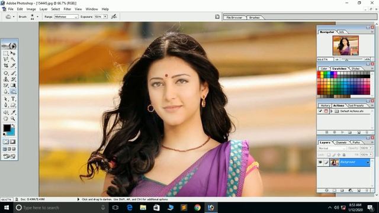
Task: Open the Range dropdown showing Midtones
Action: [x=66, y=17]
